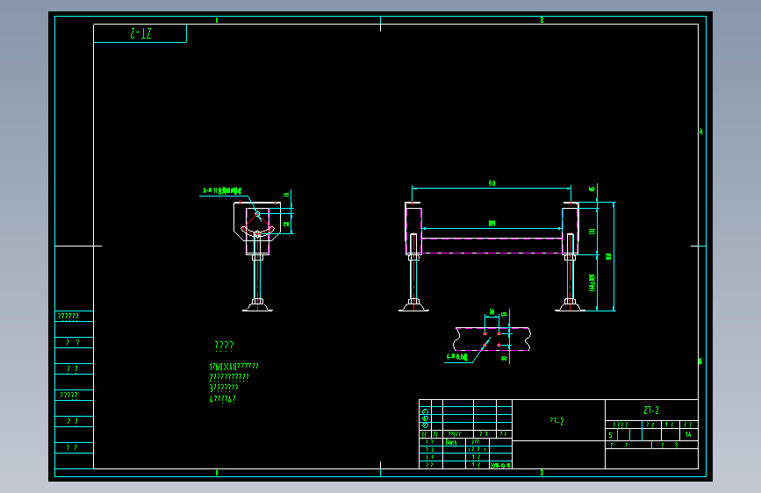Select the hole spacing dimension atop the detail view
Image resolution: width=761 pixels, height=493 pixels.
492,312
